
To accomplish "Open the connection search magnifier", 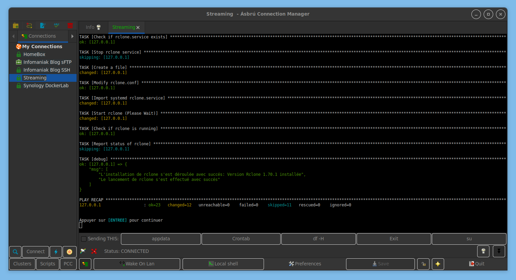I will (x=15, y=252).
